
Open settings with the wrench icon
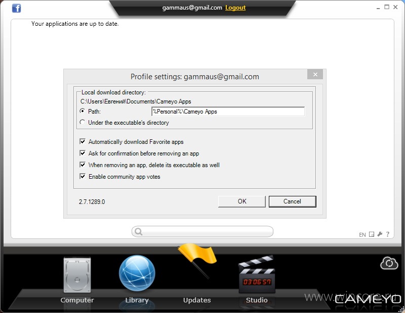[x=379, y=234]
